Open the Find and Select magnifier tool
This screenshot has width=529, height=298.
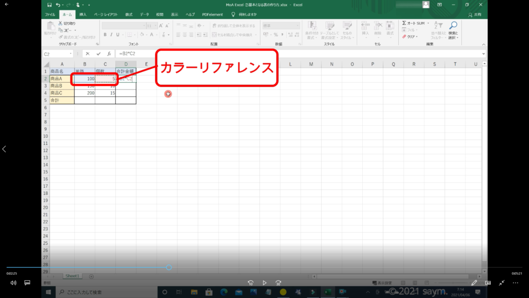coord(453,25)
